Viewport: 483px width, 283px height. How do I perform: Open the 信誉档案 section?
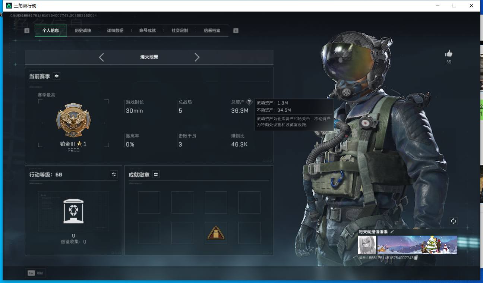[211, 30]
